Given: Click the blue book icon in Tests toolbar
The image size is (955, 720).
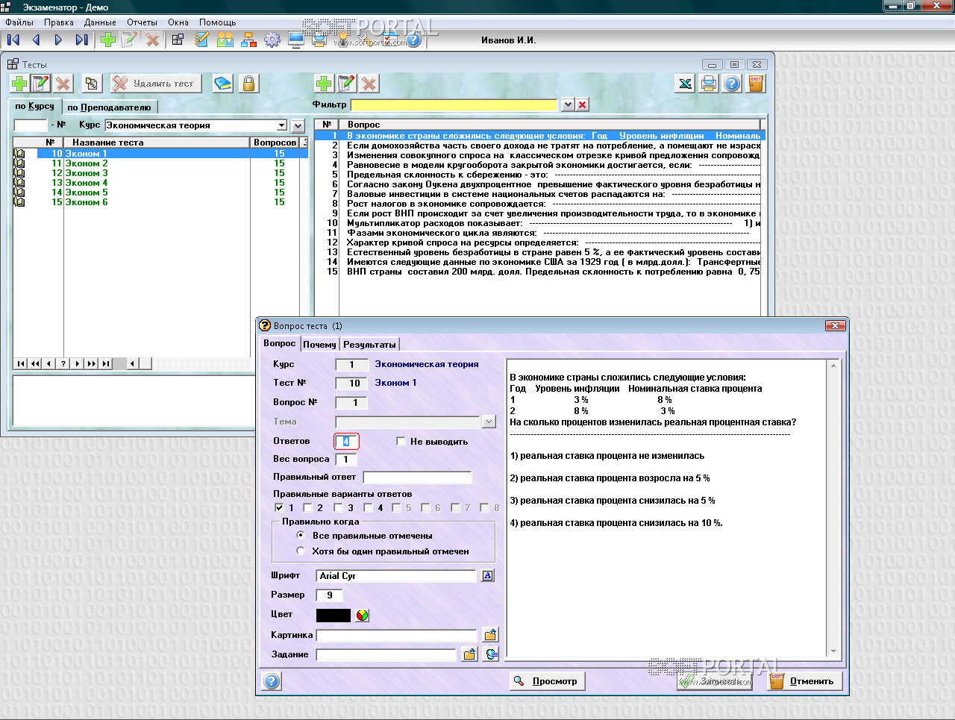Looking at the screenshot, I should click(222, 84).
